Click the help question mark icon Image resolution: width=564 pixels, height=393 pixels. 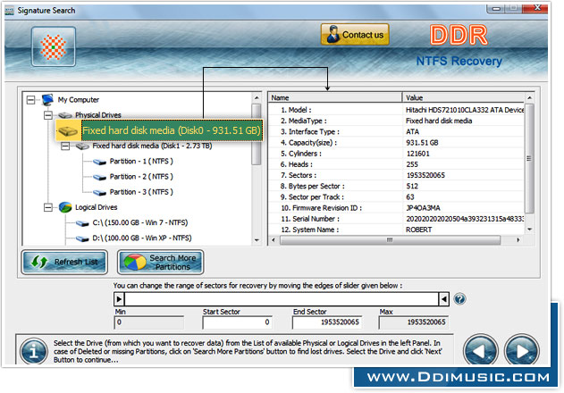[x=459, y=299]
